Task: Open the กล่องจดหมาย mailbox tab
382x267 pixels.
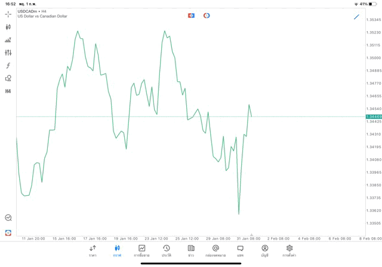Action: click(215, 251)
